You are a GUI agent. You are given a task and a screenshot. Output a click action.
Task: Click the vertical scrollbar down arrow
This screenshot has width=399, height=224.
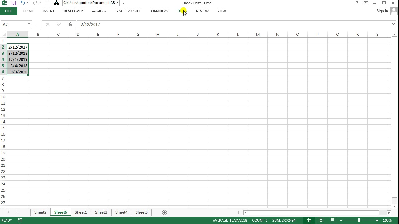(394, 206)
